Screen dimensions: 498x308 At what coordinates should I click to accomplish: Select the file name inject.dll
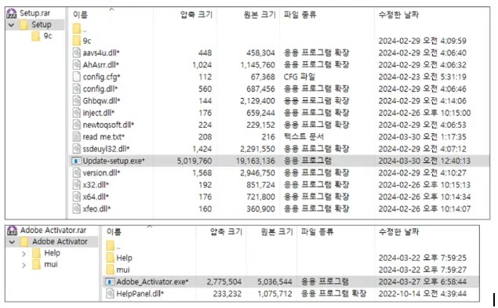click(99, 113)
